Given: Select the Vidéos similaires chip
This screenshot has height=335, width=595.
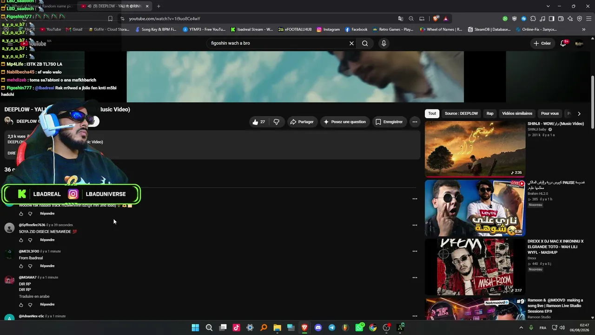Looking at the screenshot, I should [x=517, y=114].
